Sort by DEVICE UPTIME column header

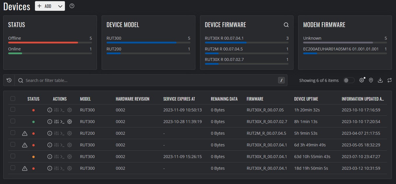click(x=306, y=99)
